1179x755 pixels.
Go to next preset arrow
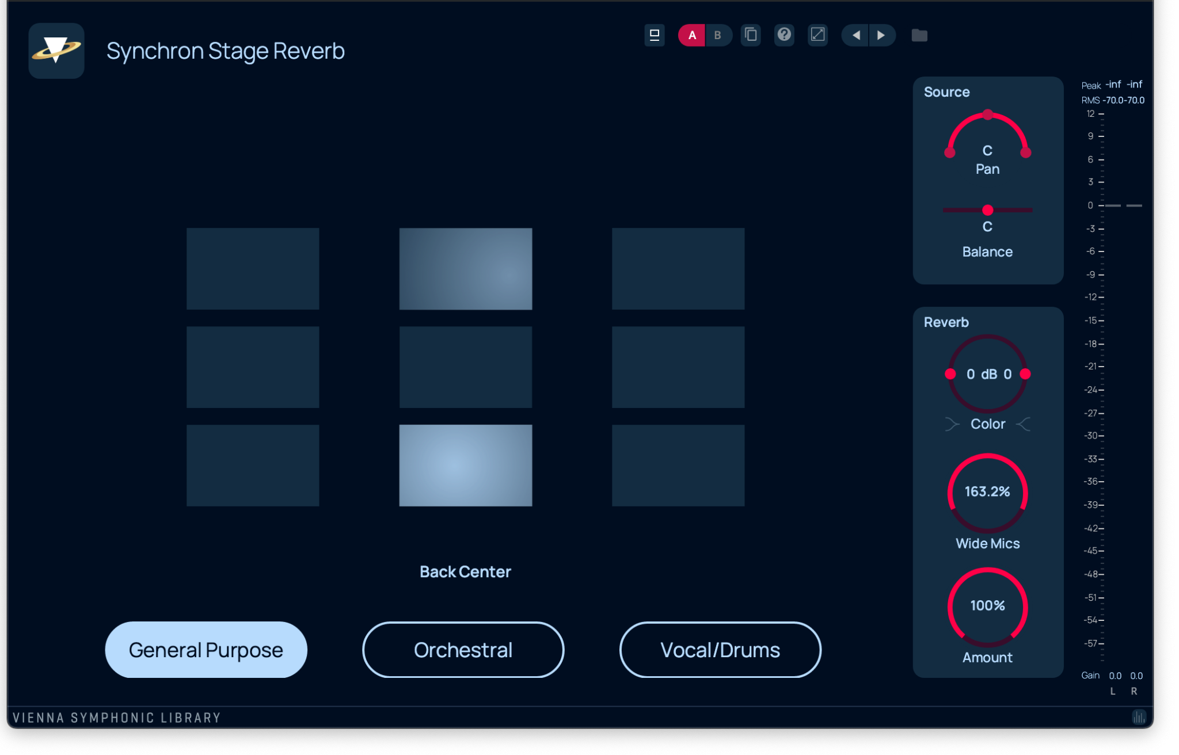point(881,35)
